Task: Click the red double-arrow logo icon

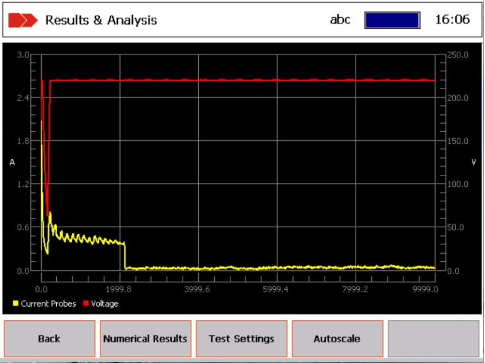Action: 23,20
